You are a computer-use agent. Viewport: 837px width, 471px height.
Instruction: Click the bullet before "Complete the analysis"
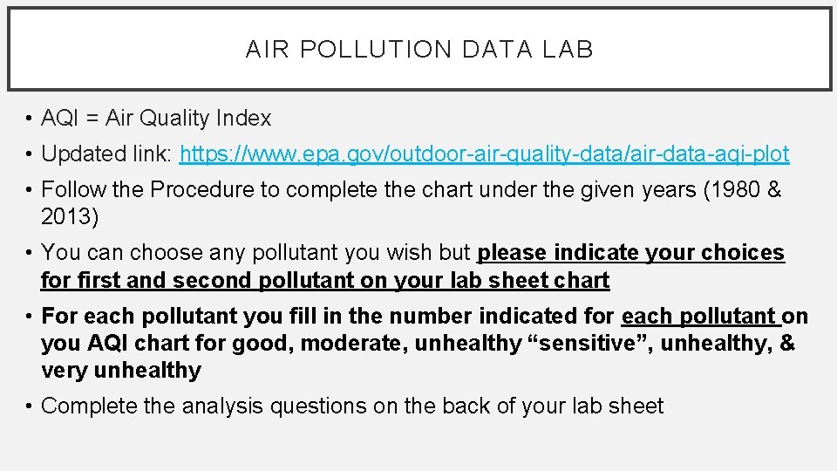29,406
